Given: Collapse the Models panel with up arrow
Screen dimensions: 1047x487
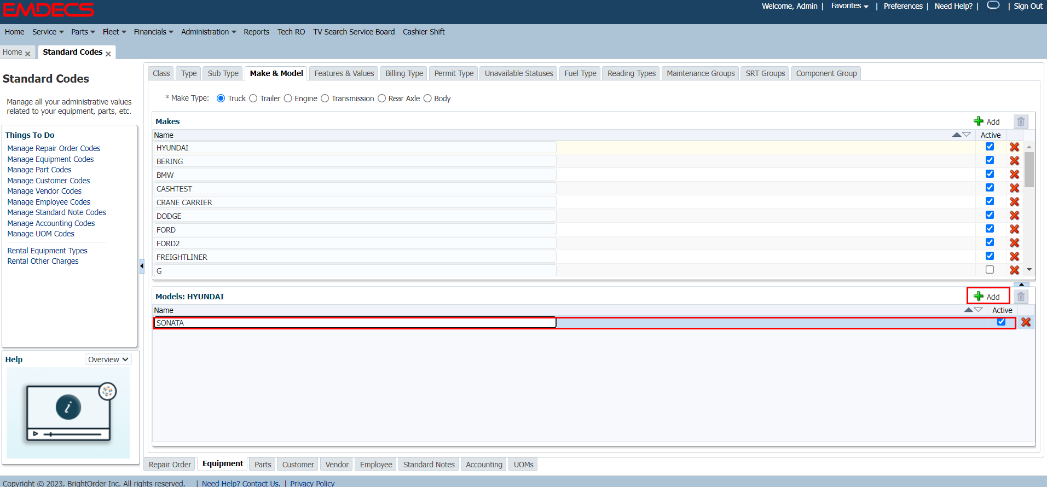Looking at the screenshot, I should [x=1021, y=285].
